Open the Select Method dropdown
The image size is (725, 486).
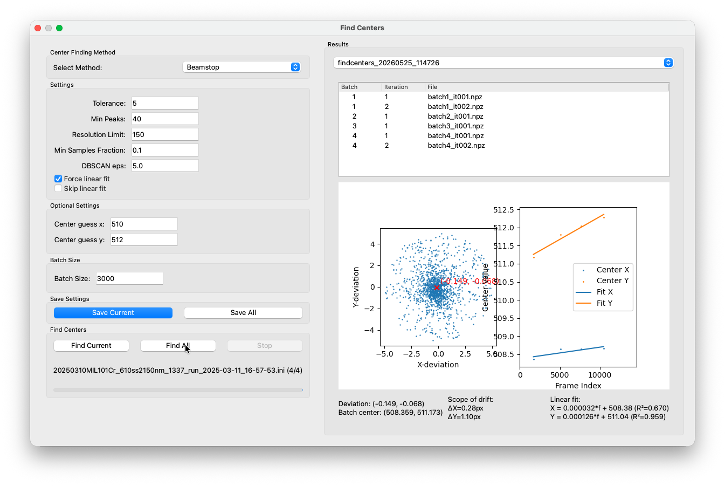241,67
